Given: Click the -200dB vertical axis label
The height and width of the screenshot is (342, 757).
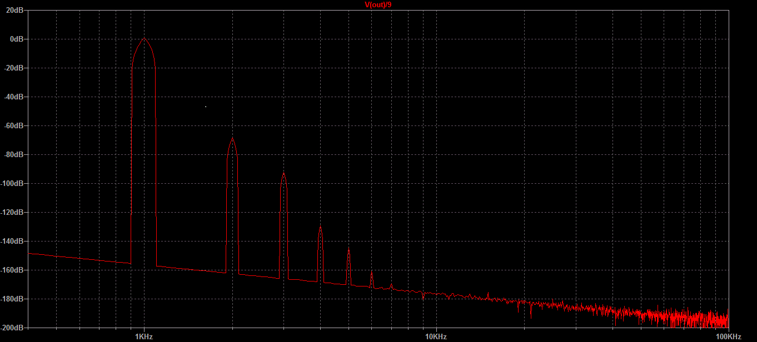Looking at the screenshot, I should 13,328.
